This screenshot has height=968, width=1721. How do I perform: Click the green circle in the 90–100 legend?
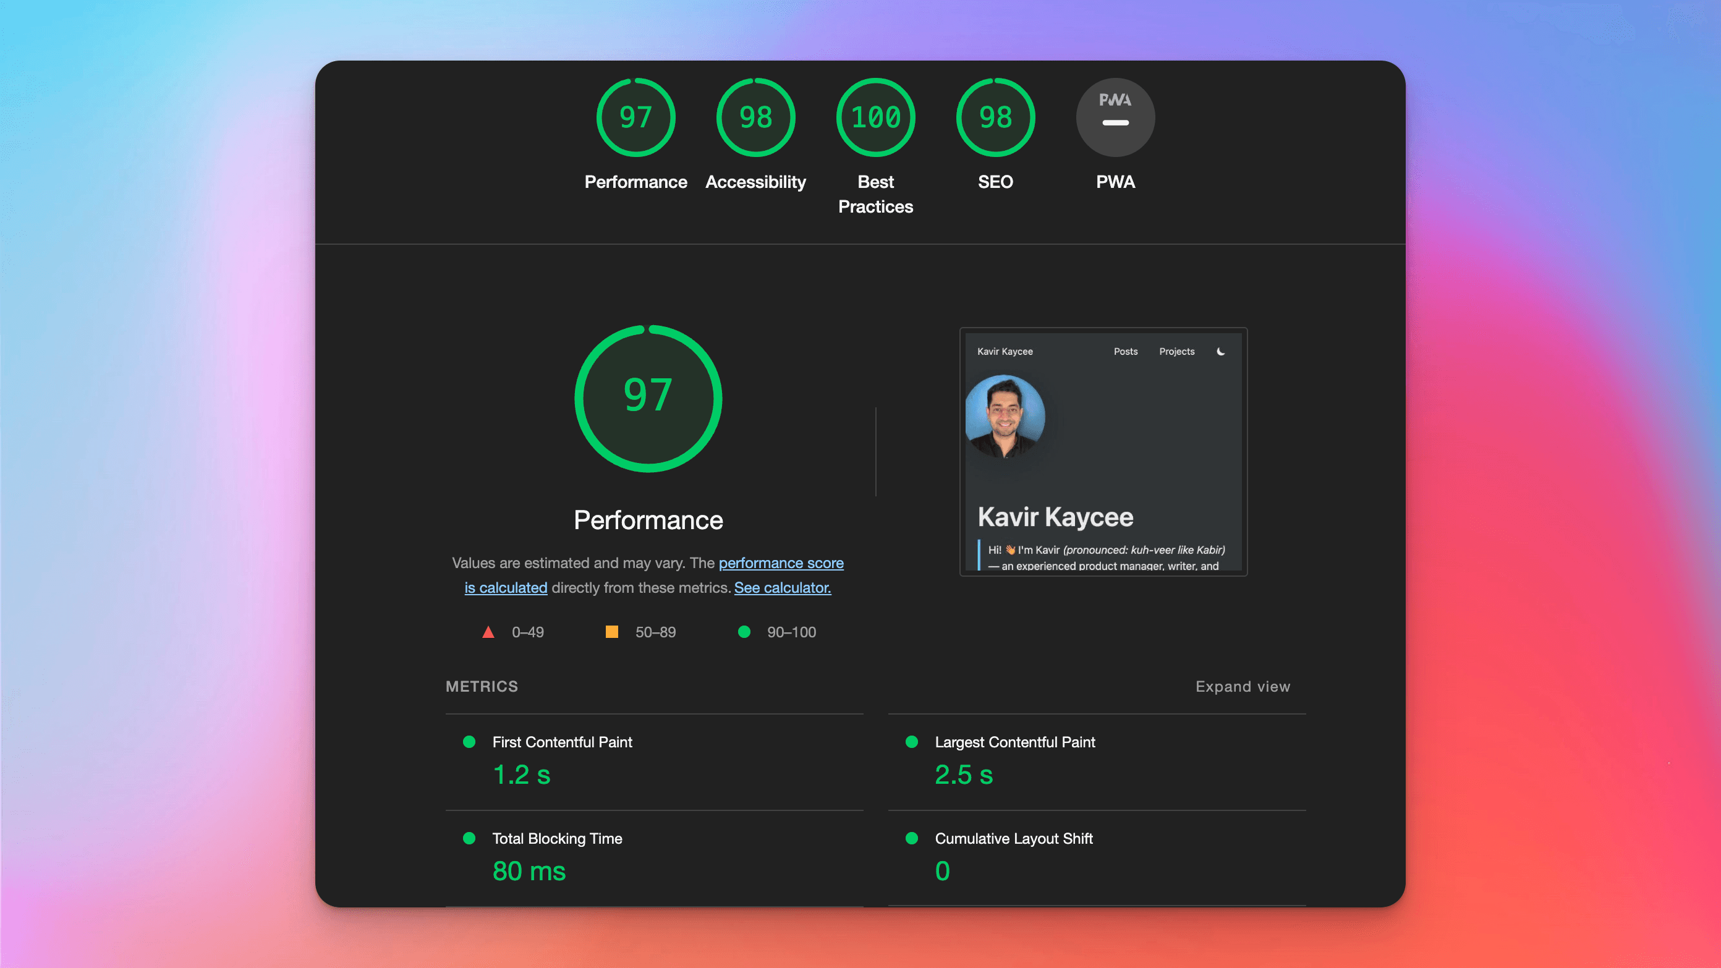pos(744,631)
